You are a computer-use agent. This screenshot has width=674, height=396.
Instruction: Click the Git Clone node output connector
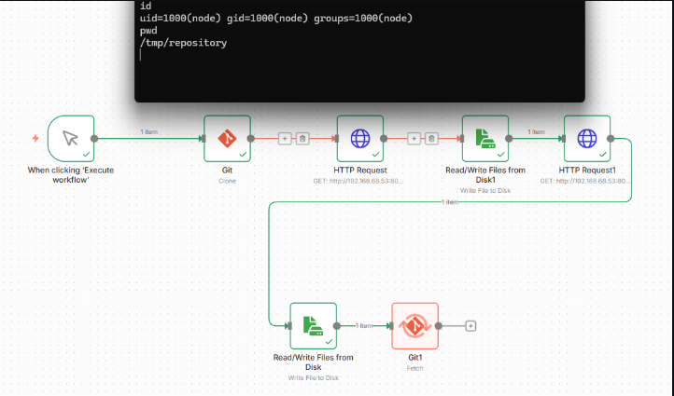252,139
